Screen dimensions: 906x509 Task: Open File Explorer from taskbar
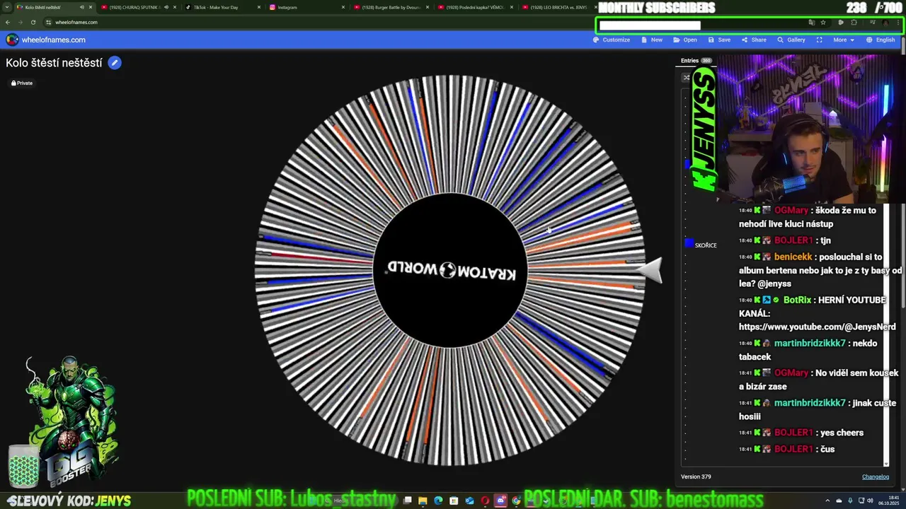pyautogui.click(x=422, y=501)
